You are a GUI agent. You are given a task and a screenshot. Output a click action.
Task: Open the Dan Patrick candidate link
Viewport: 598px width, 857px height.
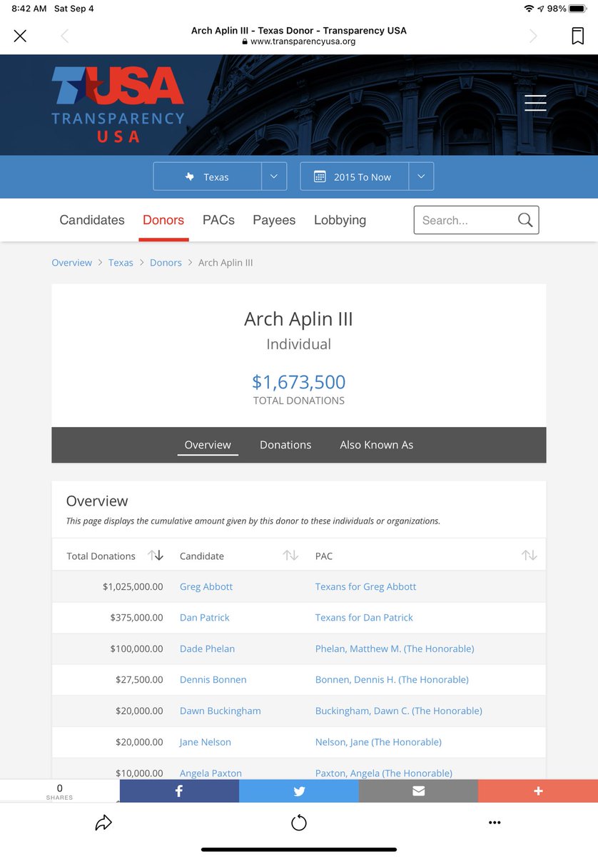205,617
